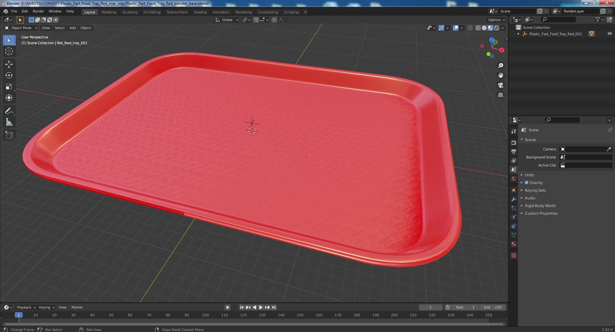Open the Object Mode dropdown
615x332 pixels.
tap(21, 28)
